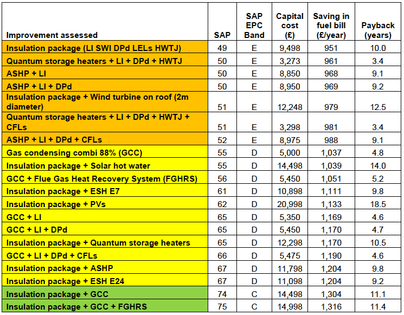Click 'Insulation package + PVs' label
This screenshot has height=315, width=404.
[x=56, y=204]
